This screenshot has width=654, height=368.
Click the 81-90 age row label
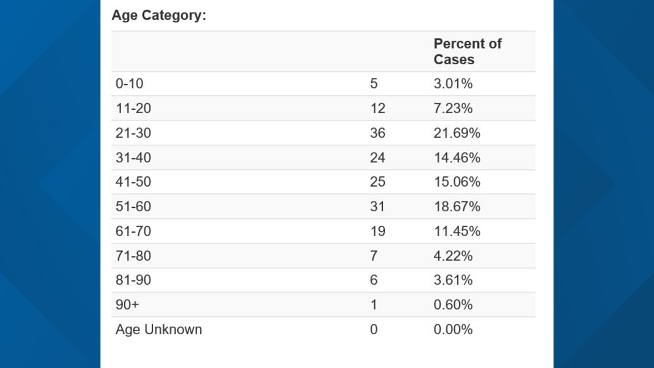[x=133, y=280]
